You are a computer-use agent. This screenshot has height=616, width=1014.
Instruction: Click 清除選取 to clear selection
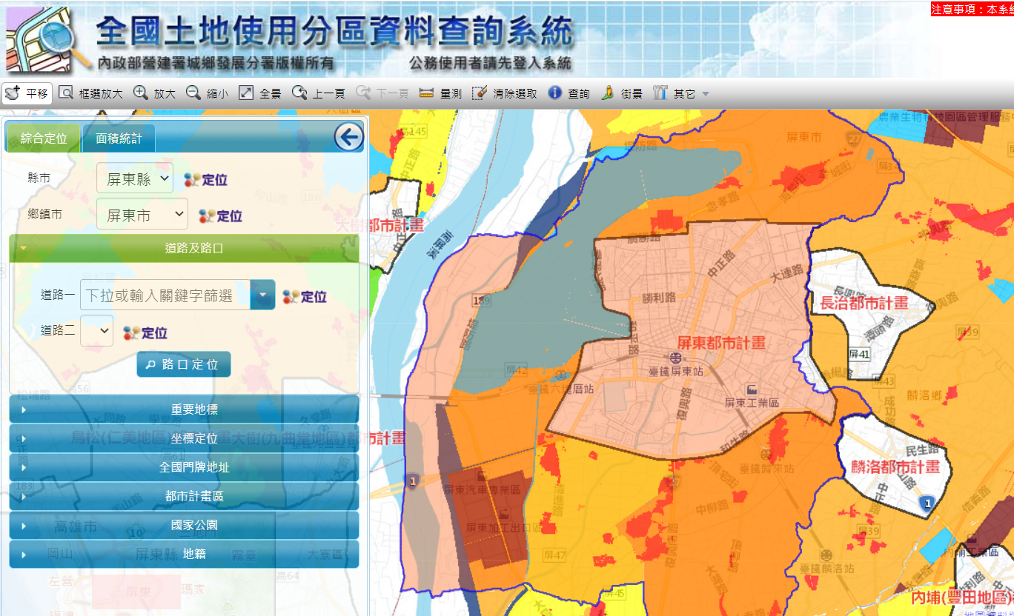pos(505,93)
